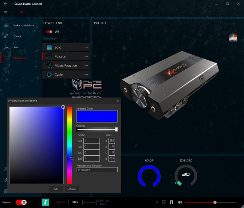244x208 pixels.
Task: Select the G6 device label
Action: pos(21,12)
